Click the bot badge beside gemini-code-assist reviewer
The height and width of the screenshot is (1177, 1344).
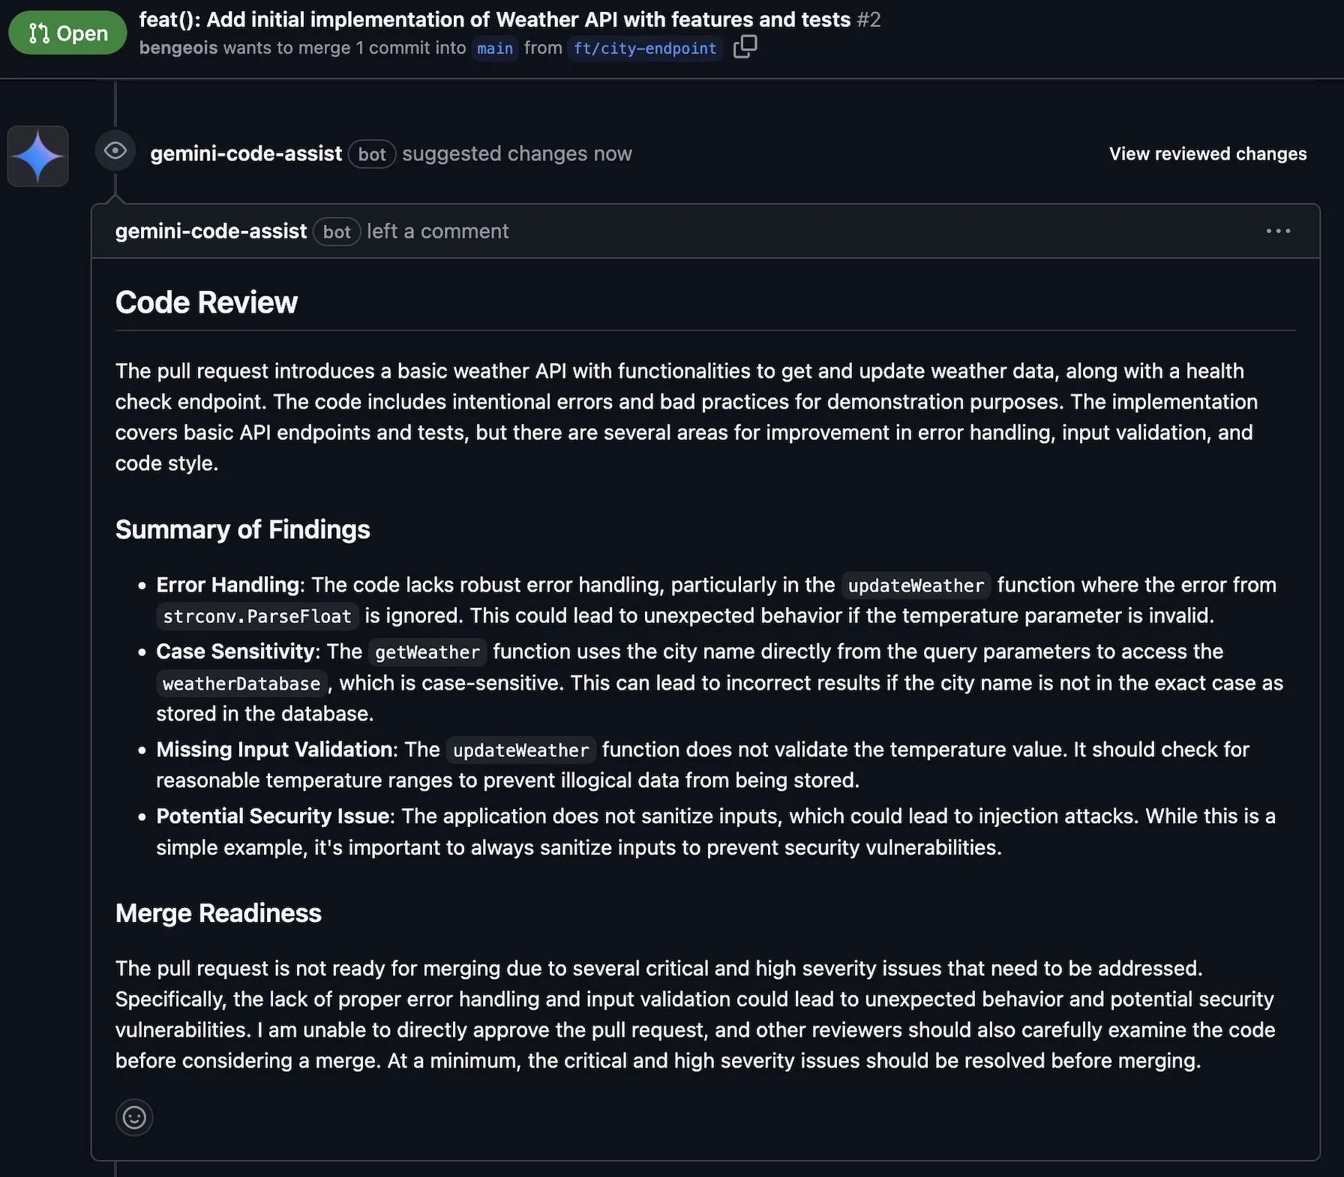371,154
